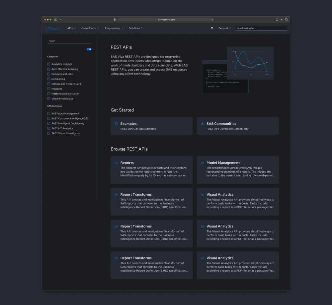Click the SAS Communities card icon
Viewport: 332px width, 305px height.
203,124
